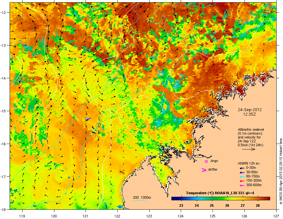The image size is (283, 219).
Task: Click the date label 24-Sep-2012
Action: pos(250,110)
